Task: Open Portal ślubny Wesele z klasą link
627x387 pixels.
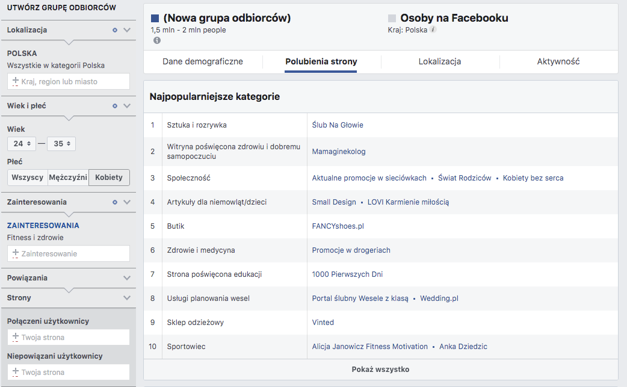Action: click(x=360, y=299)
